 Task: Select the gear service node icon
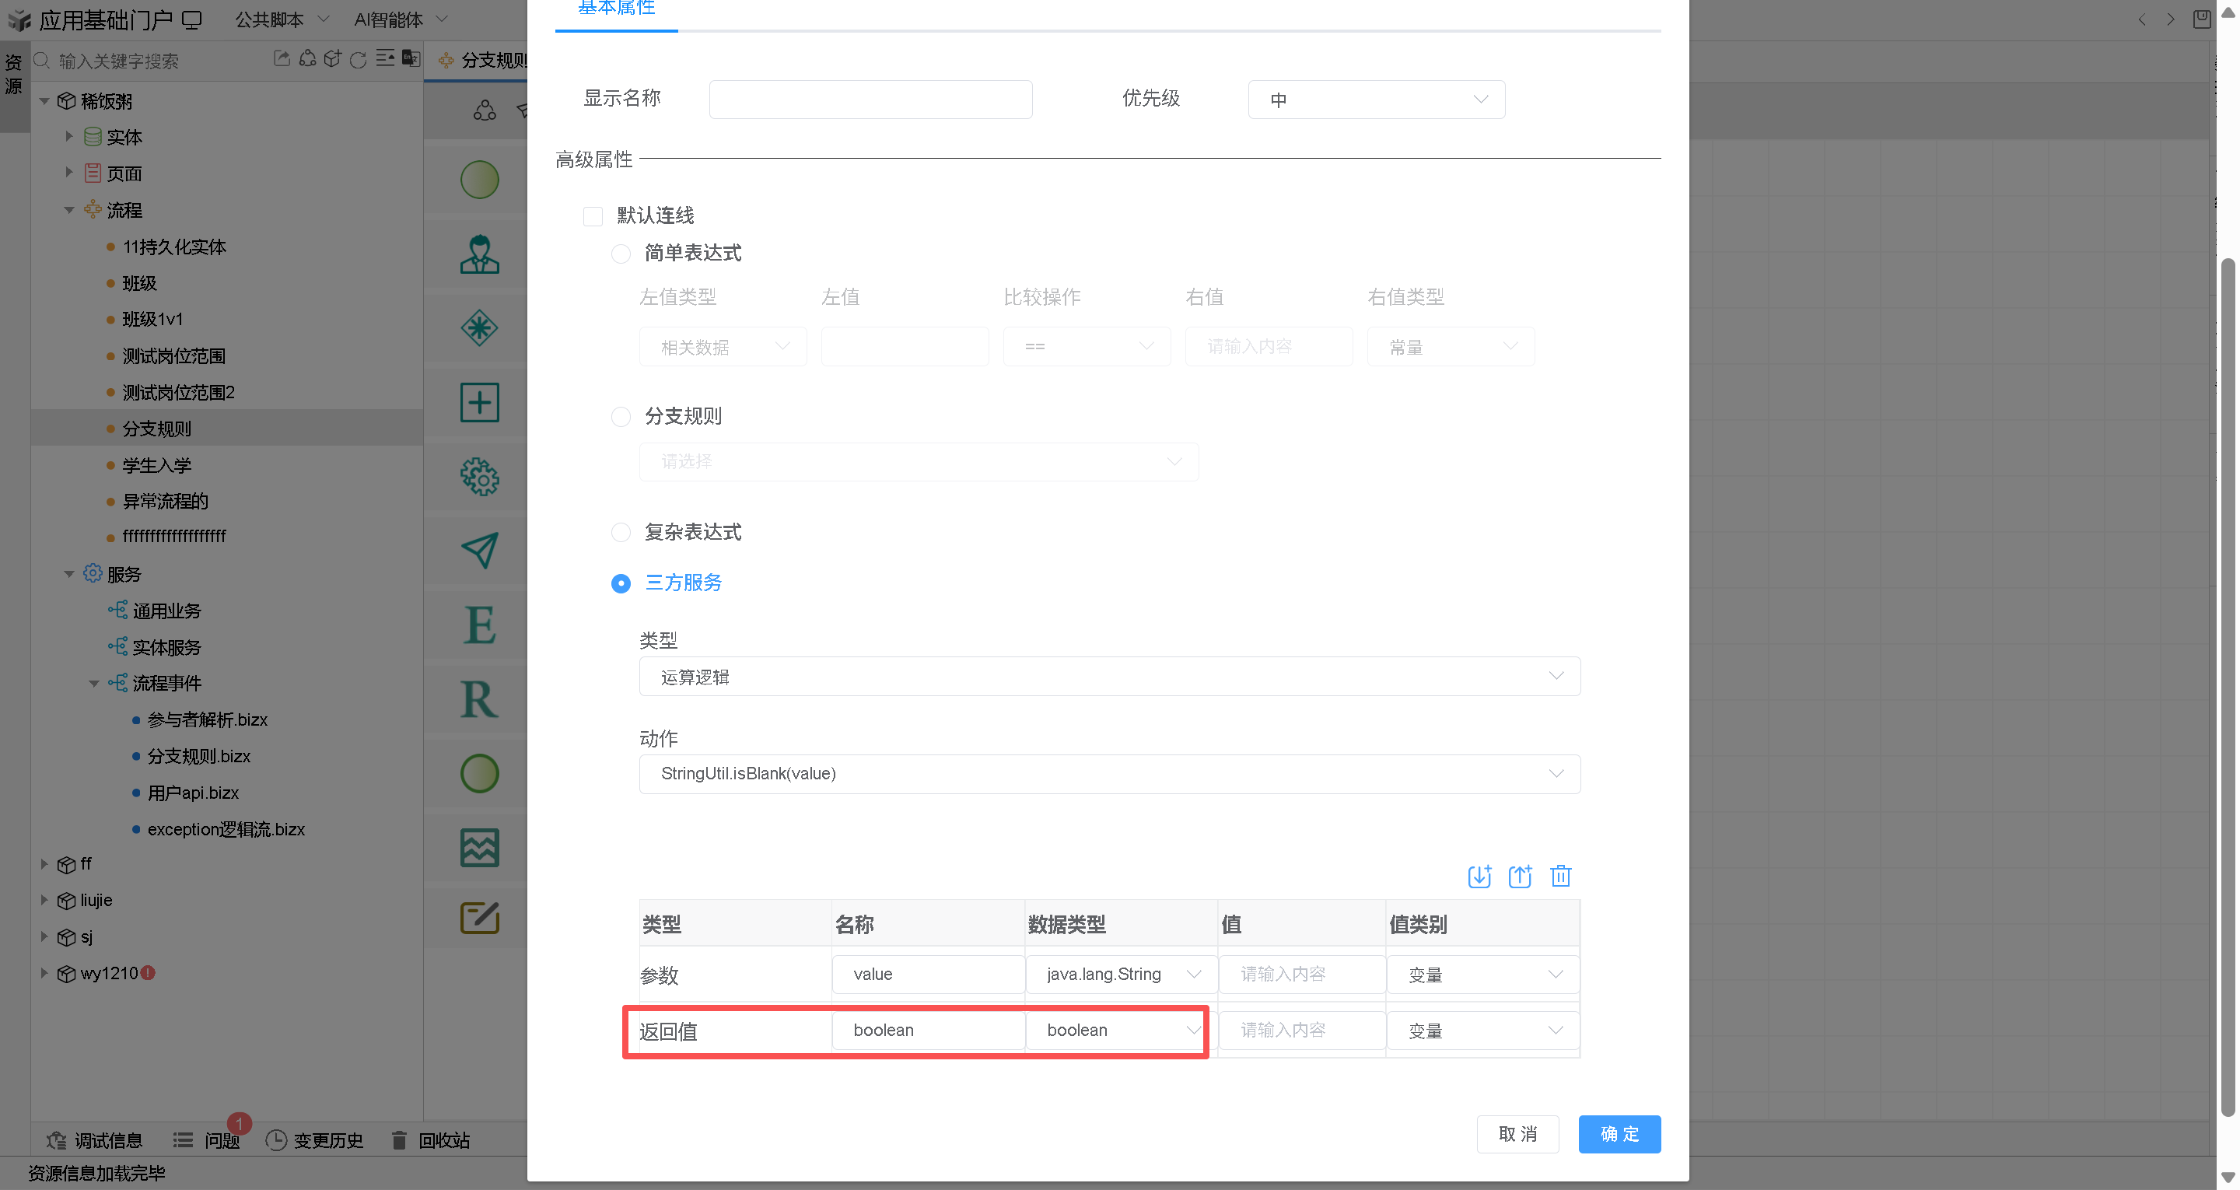pyautogui.click(x=479, y=477)
